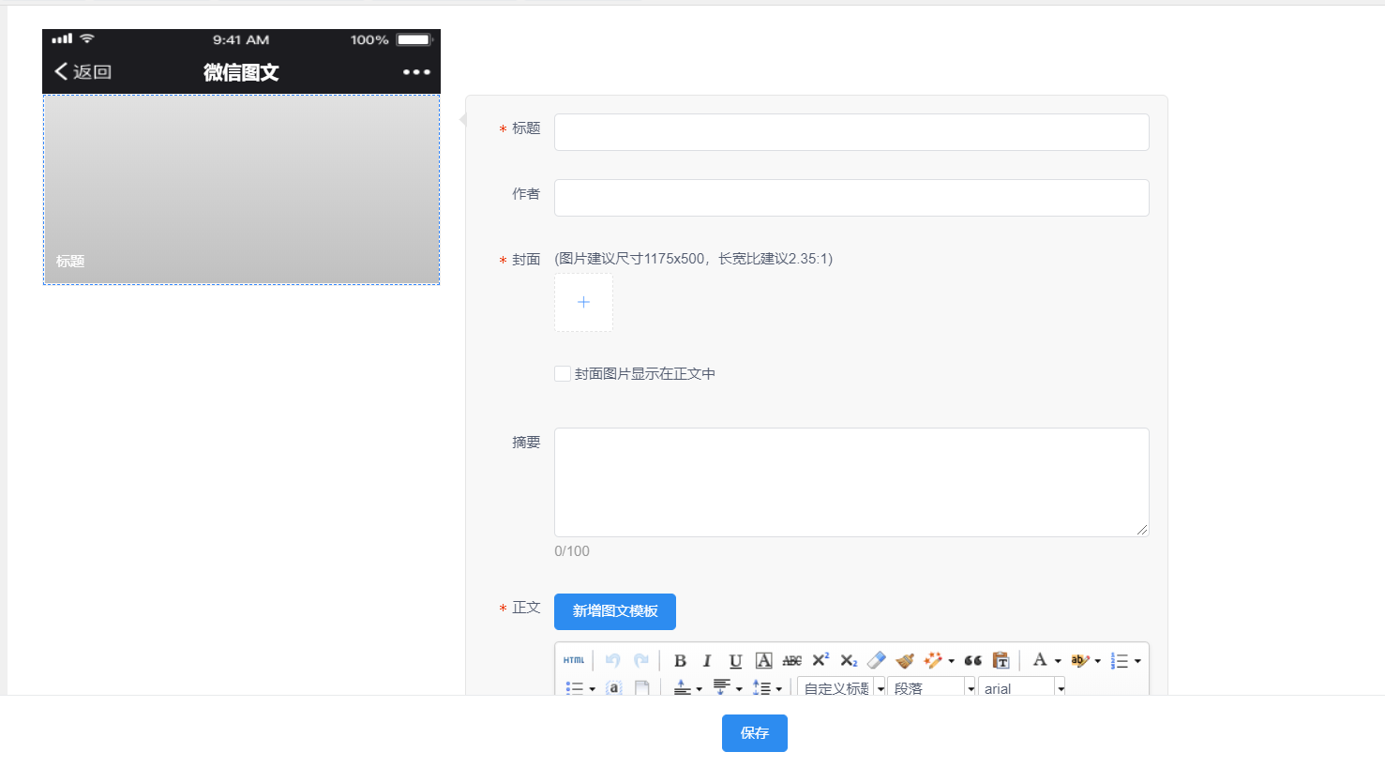
Task: Click the plus box to upload cover image
Action: [583, 302]
